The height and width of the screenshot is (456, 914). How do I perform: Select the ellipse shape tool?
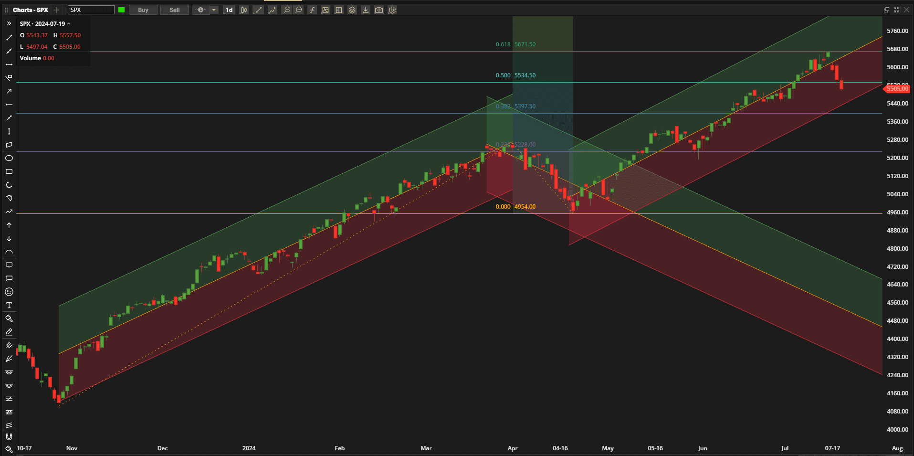pos(9,158)
